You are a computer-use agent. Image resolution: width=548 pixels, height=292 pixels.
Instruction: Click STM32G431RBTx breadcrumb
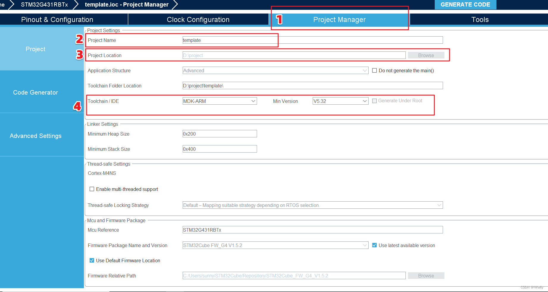pos(44,4)
